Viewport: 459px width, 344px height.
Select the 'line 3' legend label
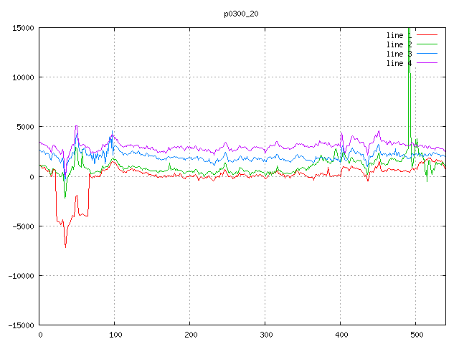[x=399, y=54]
